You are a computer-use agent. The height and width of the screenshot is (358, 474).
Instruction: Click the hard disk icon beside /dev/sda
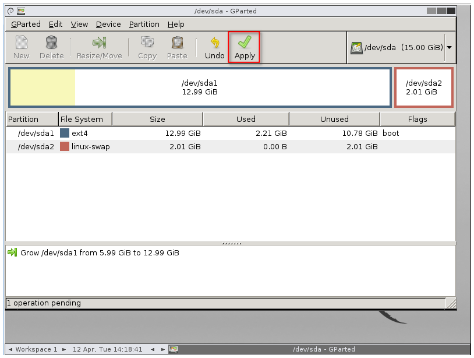coord(357,48)
